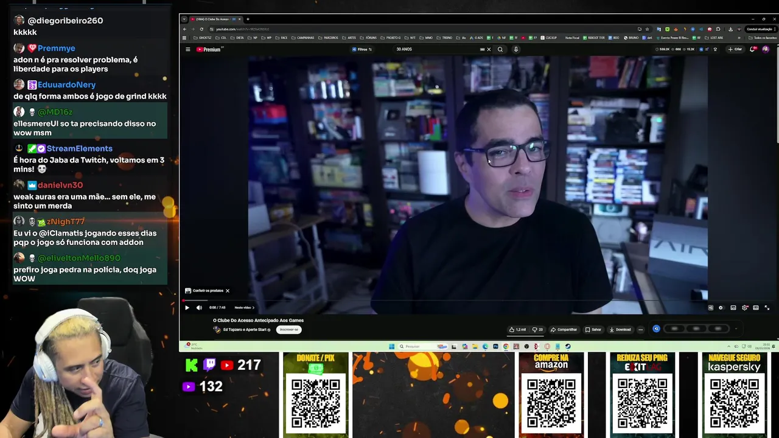
Task: Reload the page in Chrome
Action: [x=201, y=29]
